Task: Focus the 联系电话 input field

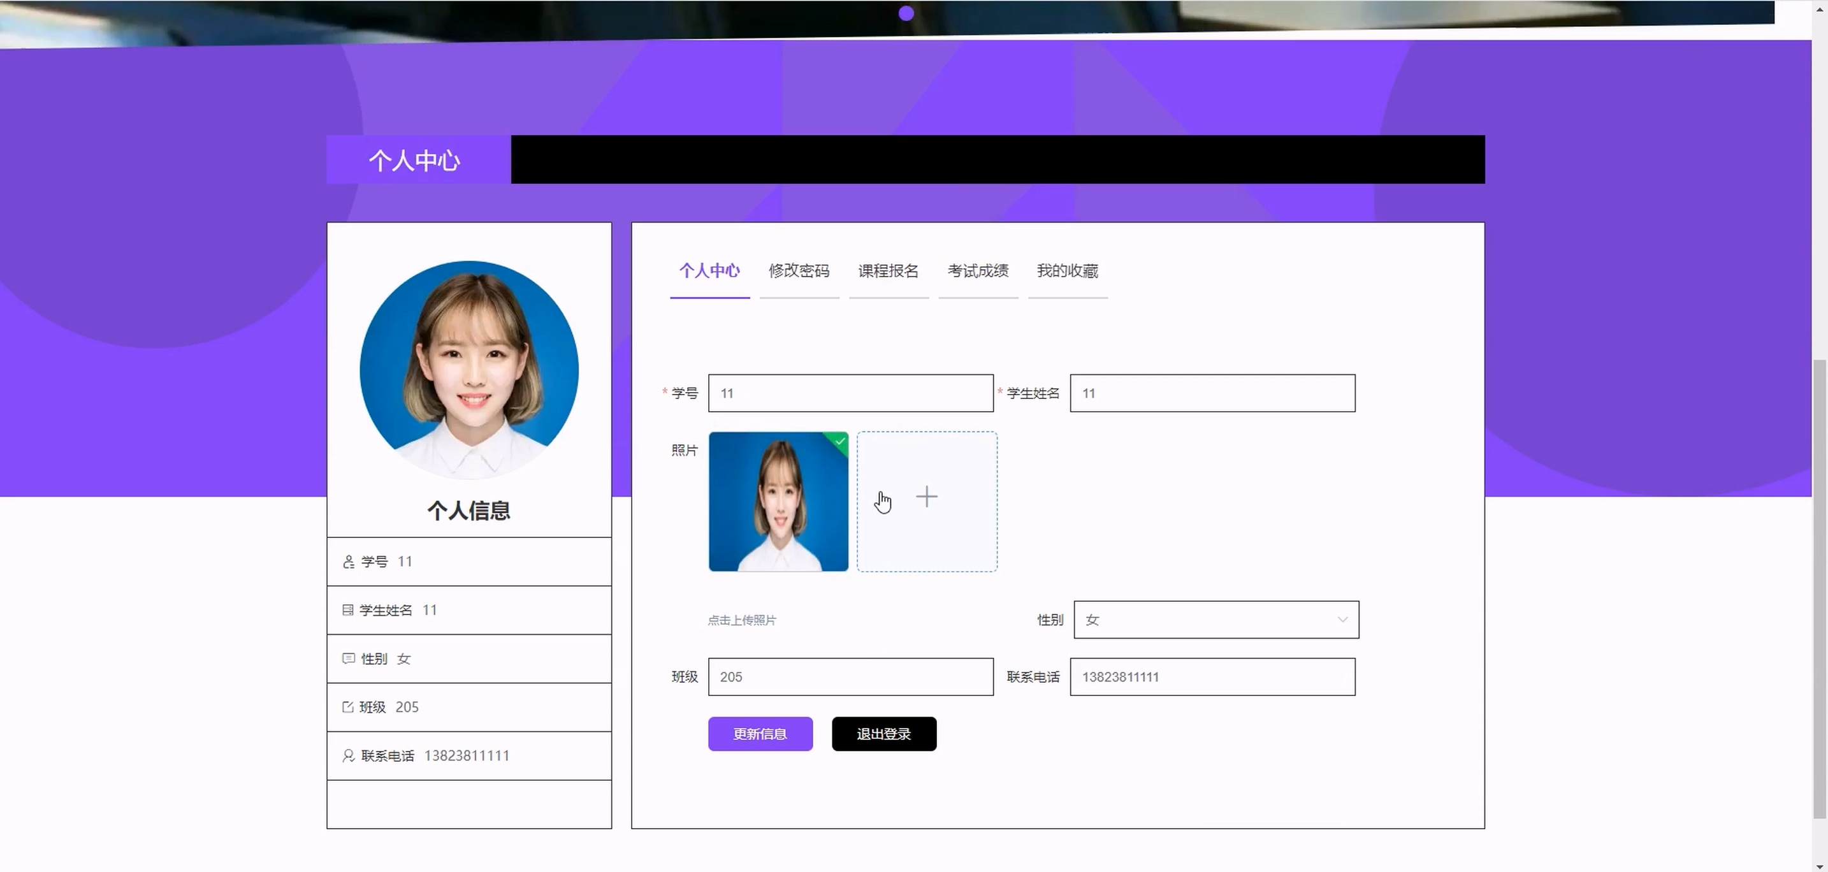Action: pos(1212,677)
